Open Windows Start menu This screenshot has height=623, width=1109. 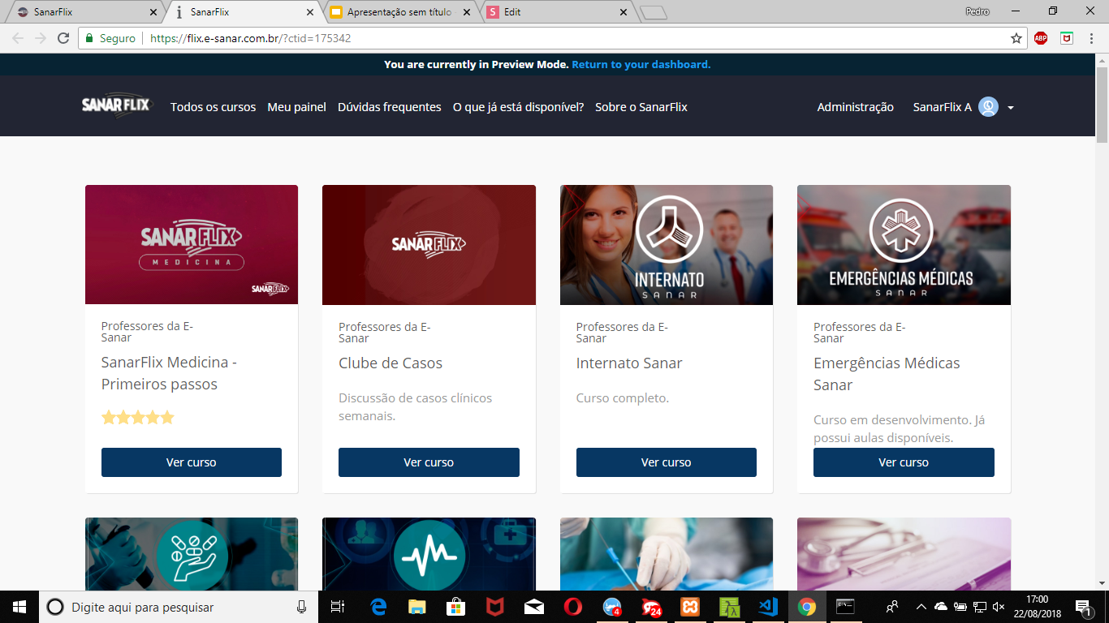19,607
